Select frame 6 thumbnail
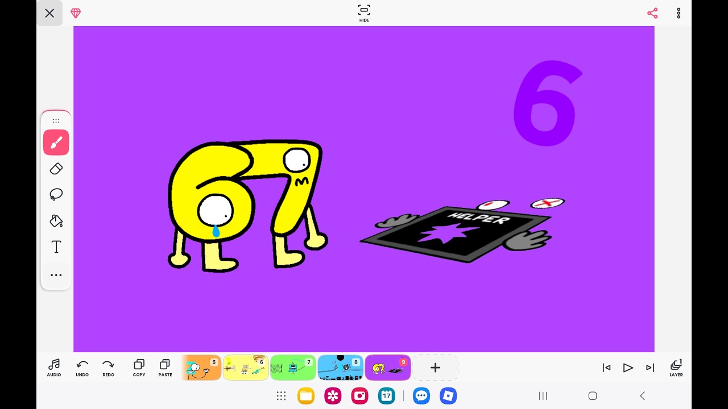 tap(246, 368)
